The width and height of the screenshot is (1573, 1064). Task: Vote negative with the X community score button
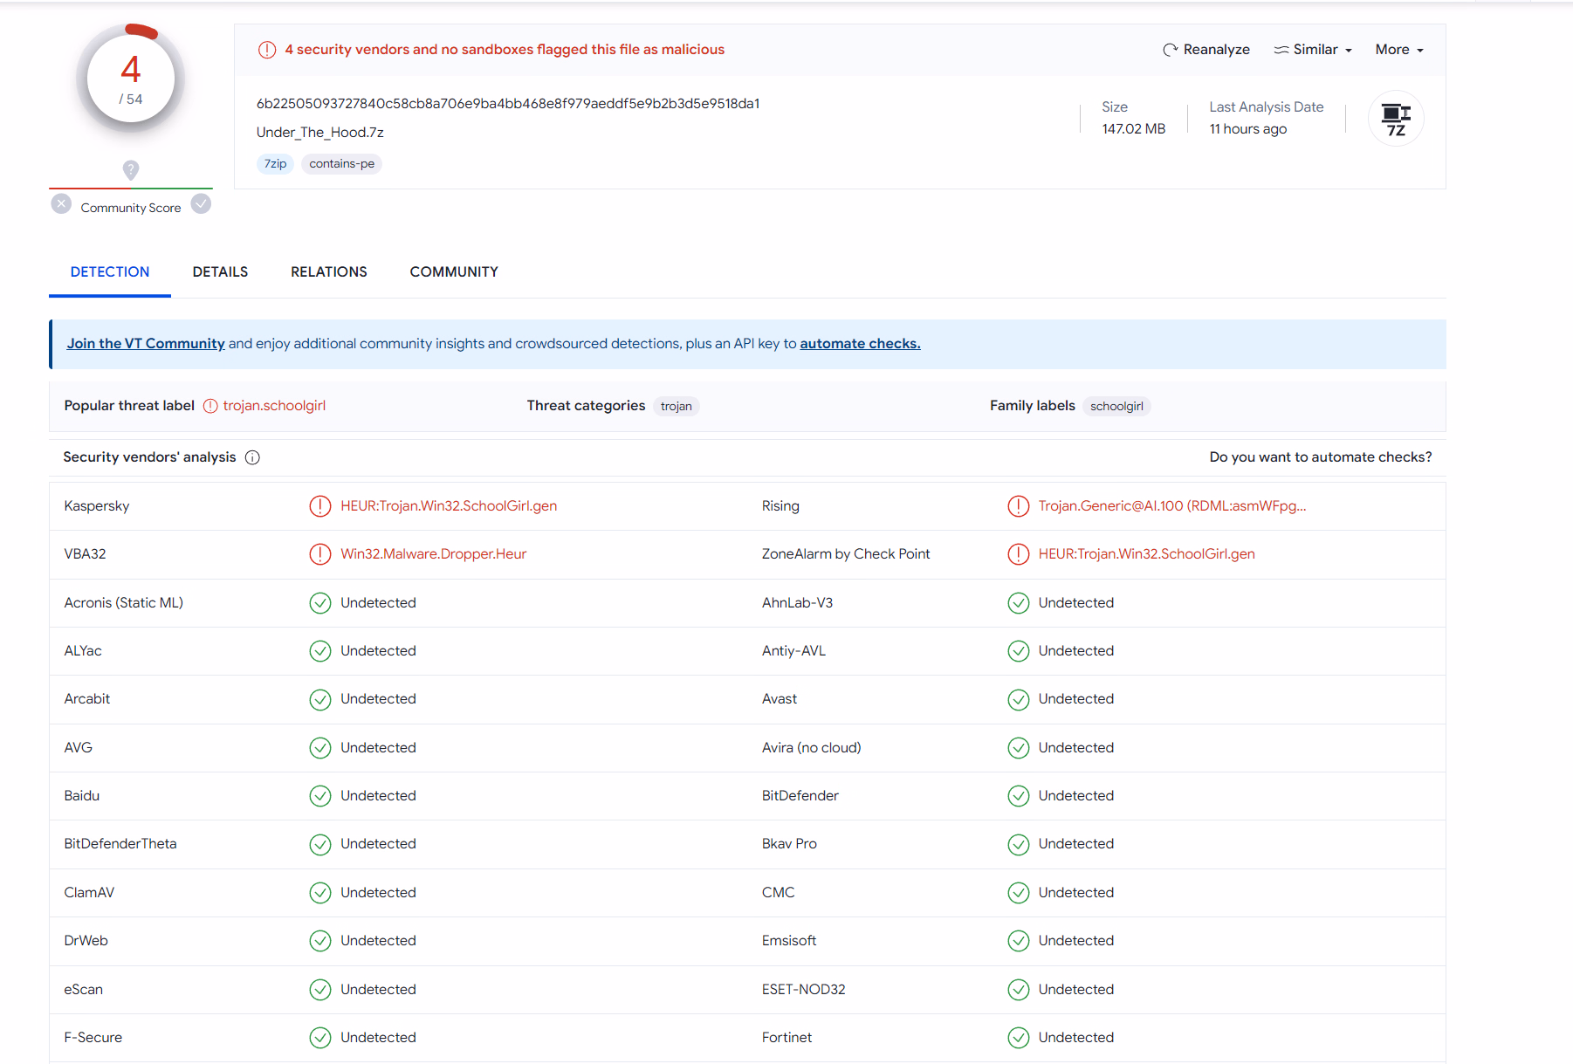point(61,204)
